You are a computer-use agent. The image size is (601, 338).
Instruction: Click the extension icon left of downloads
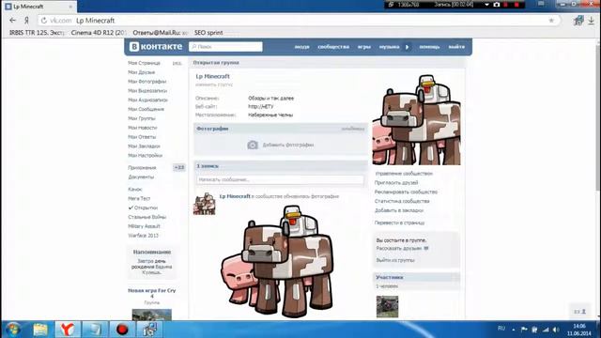tap(578, 21)
